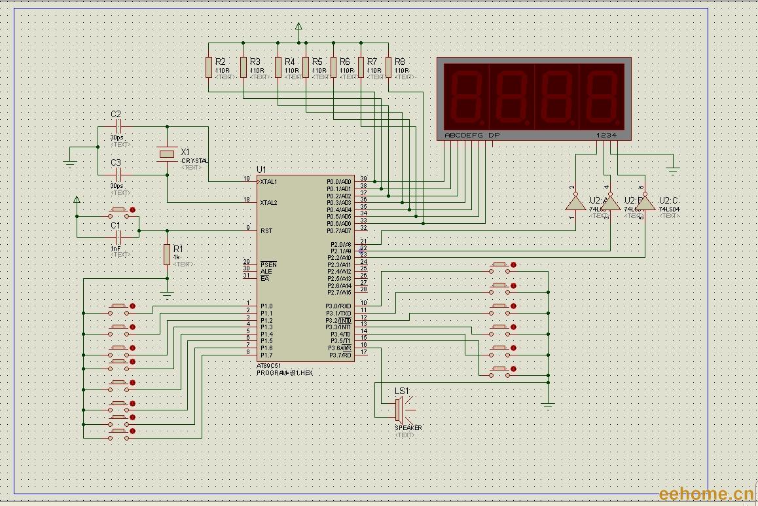Viewport: 758px width, 506px height.
Task: Select ground symbol beside the display
Action: click(672, 171)
